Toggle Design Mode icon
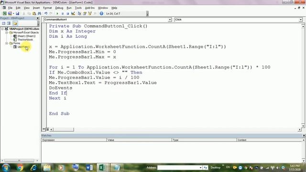The height and width of the screenshot is (172, 306). tap(73, 13)
